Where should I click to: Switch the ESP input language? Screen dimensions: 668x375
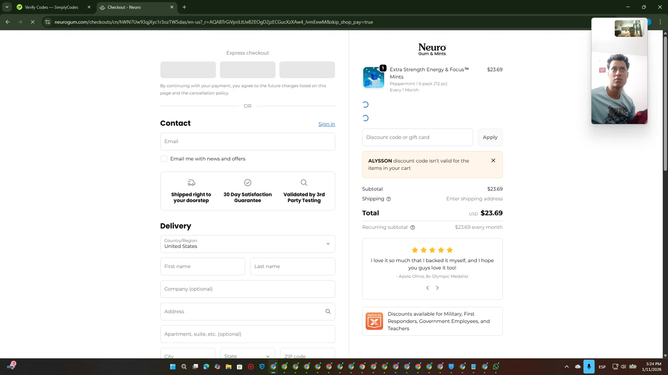[602, 367]
